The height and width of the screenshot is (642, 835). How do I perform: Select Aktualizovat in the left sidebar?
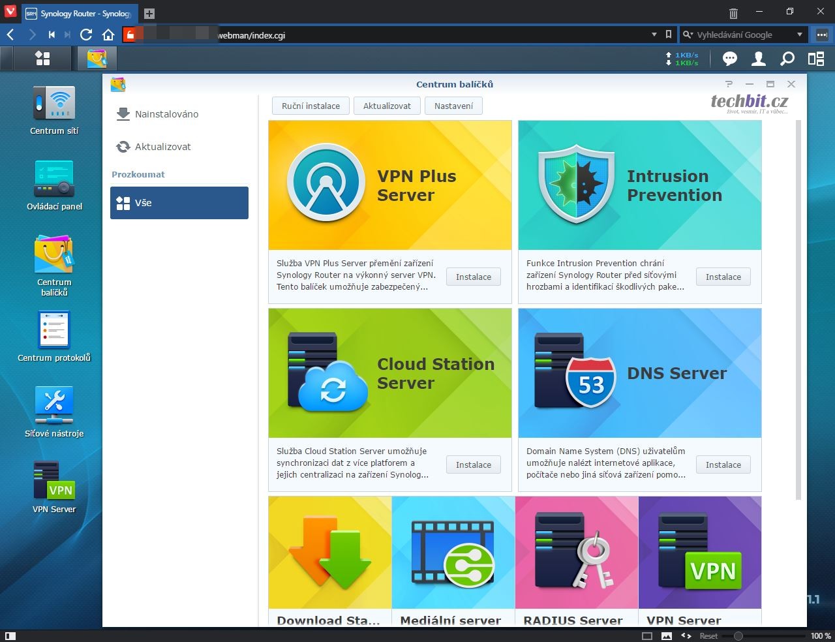162,147
